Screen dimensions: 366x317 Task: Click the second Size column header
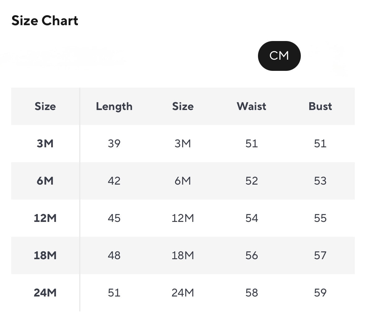point(183,106)
